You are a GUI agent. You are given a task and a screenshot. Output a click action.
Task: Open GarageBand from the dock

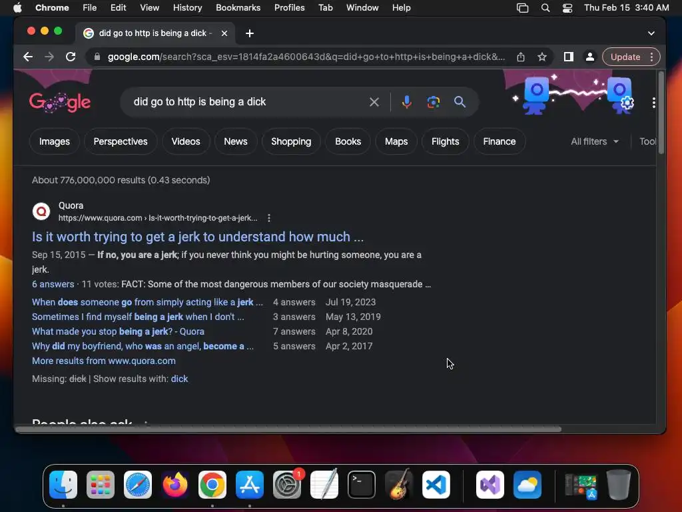tap(399, 485)
